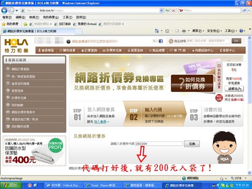Switch to the Gmail taskbar window
The image size is (252, 189).
[x=104, y=185]
